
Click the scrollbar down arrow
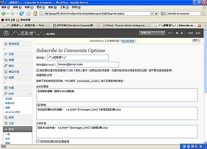tap(205, 143)
